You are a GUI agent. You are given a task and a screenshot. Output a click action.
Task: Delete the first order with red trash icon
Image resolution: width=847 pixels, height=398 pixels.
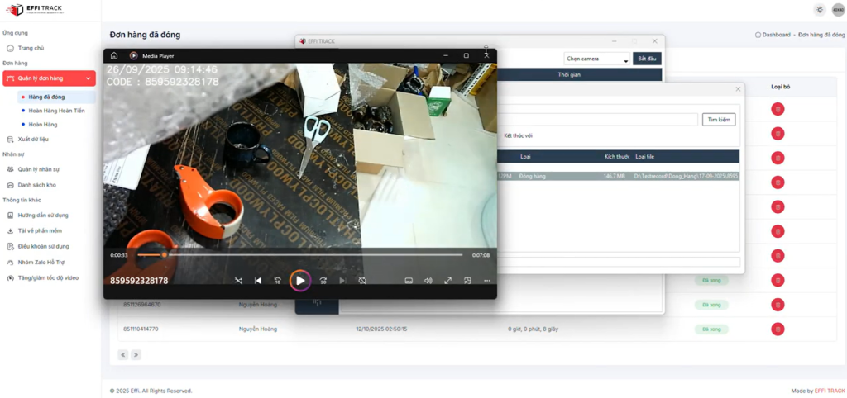(x=778, y=109)
